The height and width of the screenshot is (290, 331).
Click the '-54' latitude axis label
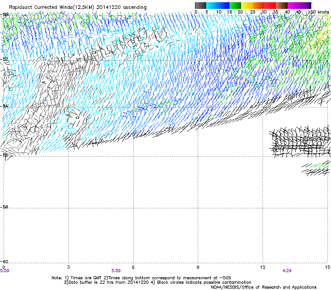(x=4, y=106)
